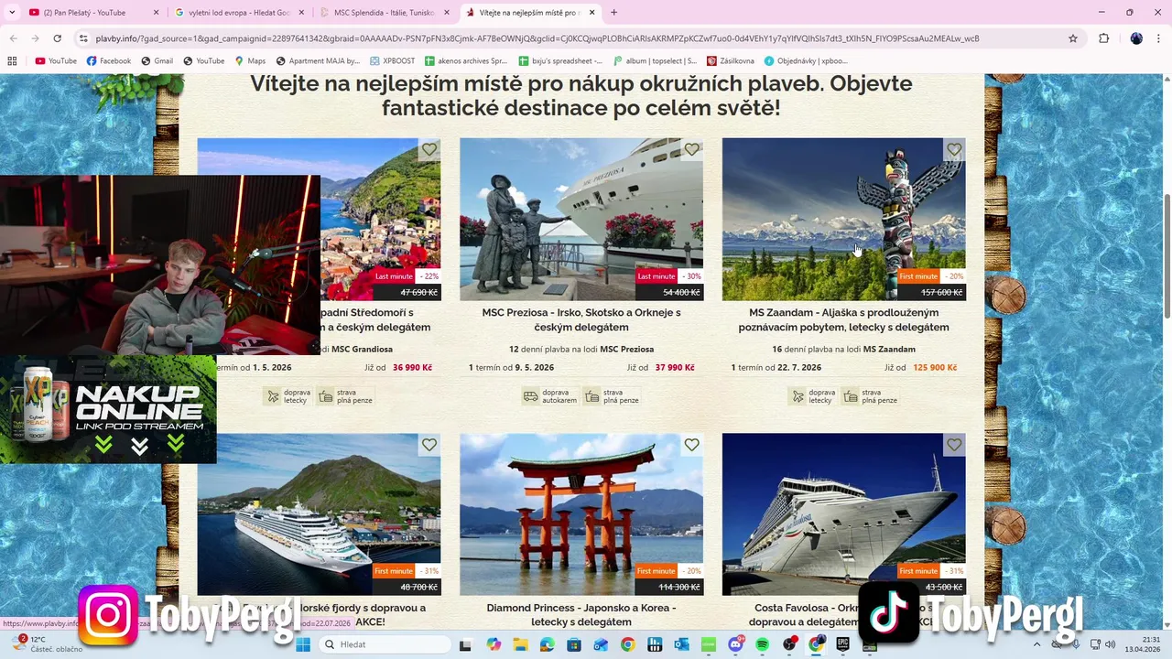Open the browser extensions puzzle icon
Screen dimensions: 1172x659
click(1104, 38)
